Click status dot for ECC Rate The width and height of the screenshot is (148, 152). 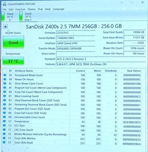coord(4,125)
